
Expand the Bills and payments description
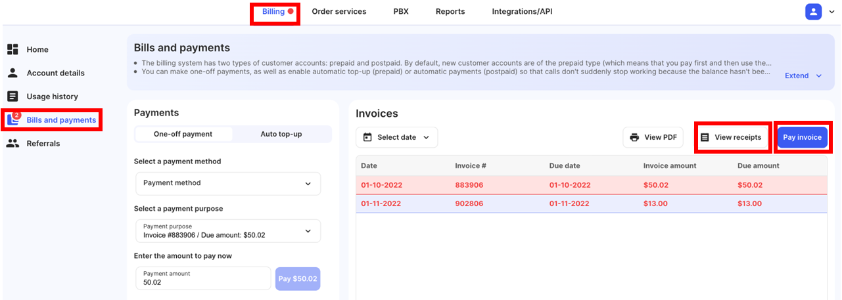click(x=803, y=75)
